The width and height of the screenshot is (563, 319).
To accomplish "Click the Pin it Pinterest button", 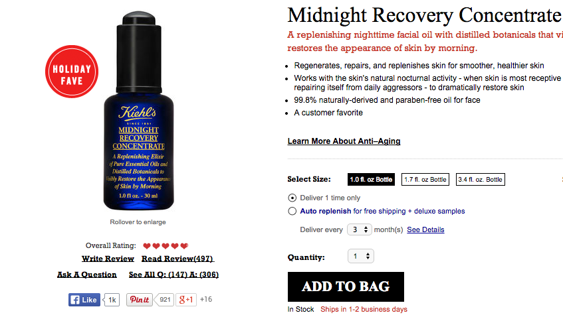I will (140, 300).
